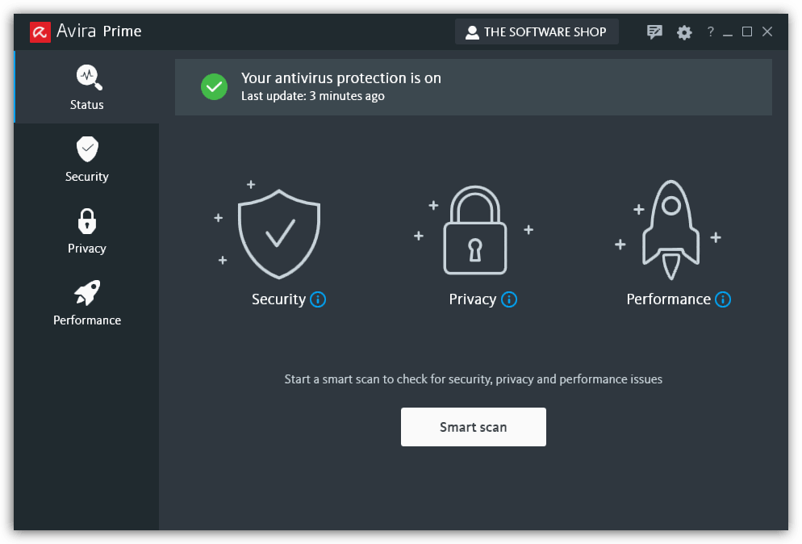The width and height of the screenshot is (802, 544).
Task: Show info for Security category
Action: (318, 299)
